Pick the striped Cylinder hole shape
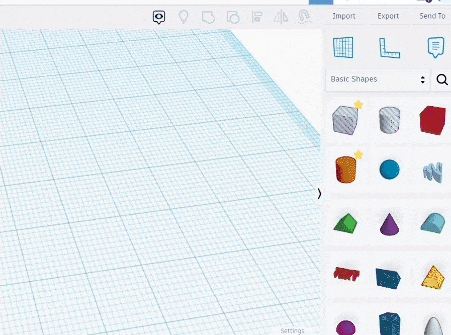 tap(390, 120)
